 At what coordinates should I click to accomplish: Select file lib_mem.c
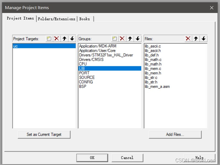point(176,69)
